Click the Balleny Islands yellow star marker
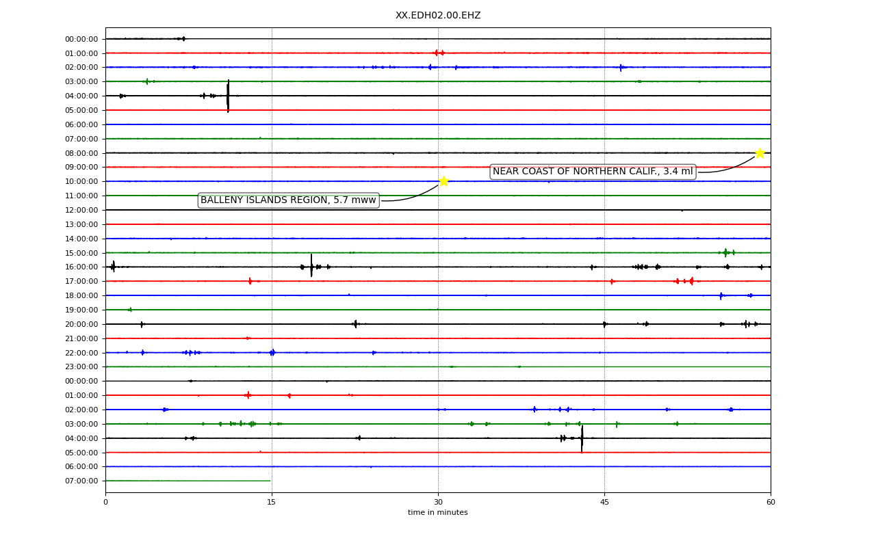This screenshot has height=547, width=876. coord(443,181)
